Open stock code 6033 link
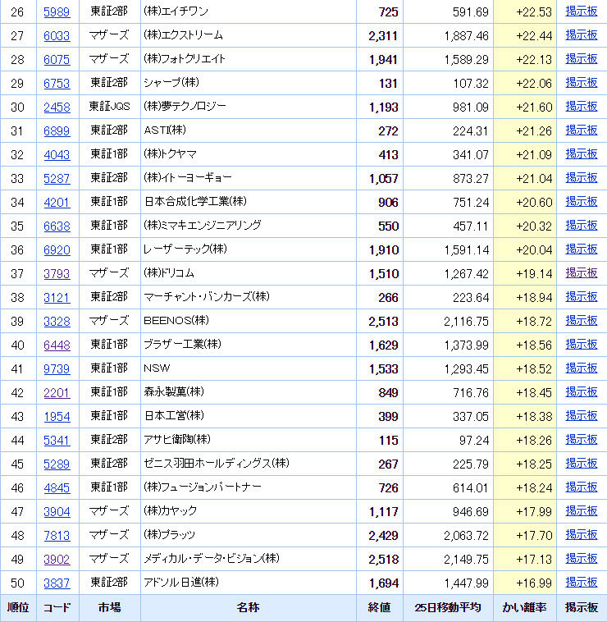The height and width of the screenshot is (622, 607). click(x=57, y=36)
